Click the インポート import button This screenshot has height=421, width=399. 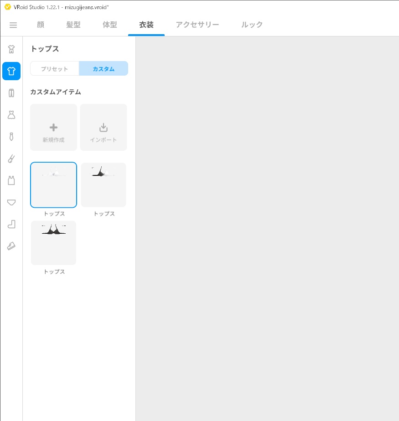(x=104, y=127)
